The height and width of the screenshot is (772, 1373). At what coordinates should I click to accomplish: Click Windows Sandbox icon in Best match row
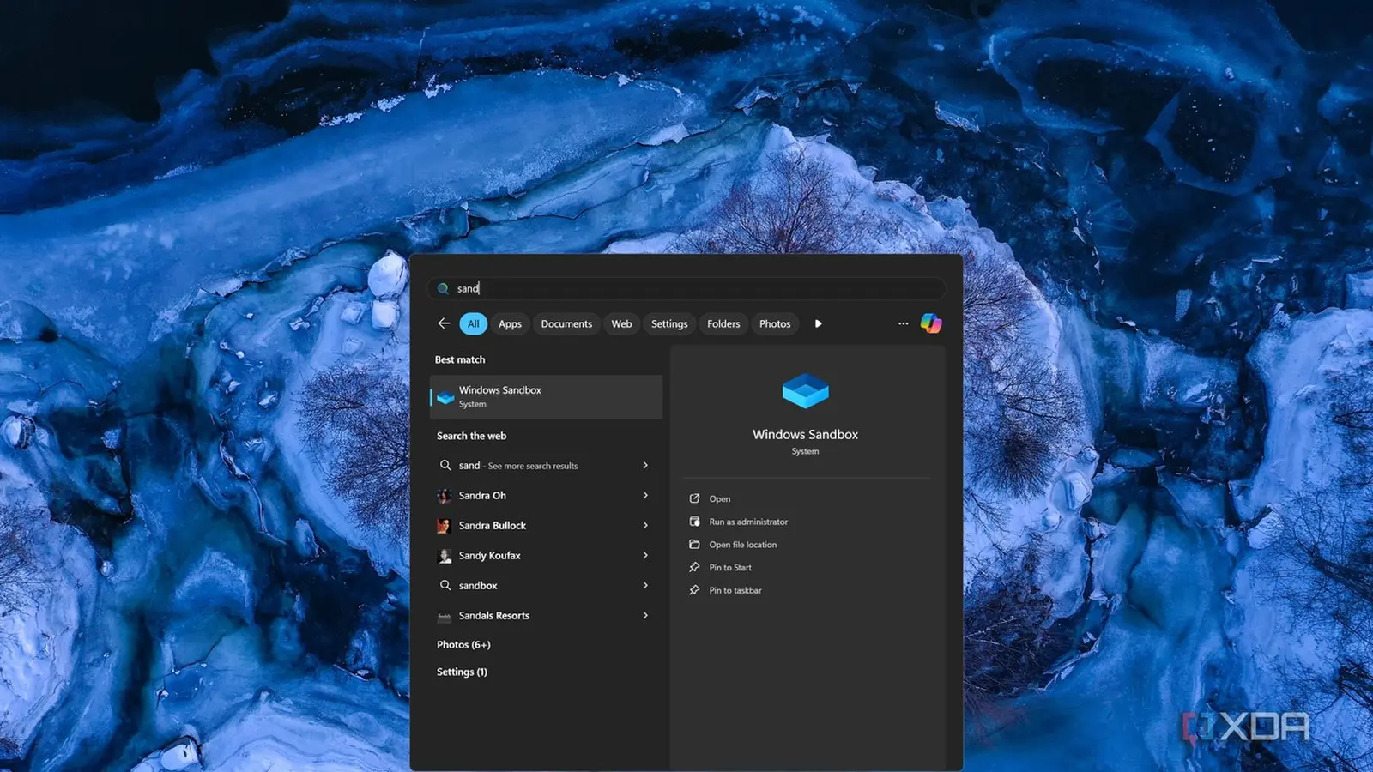pyautogui.click(x=445, y=397)
